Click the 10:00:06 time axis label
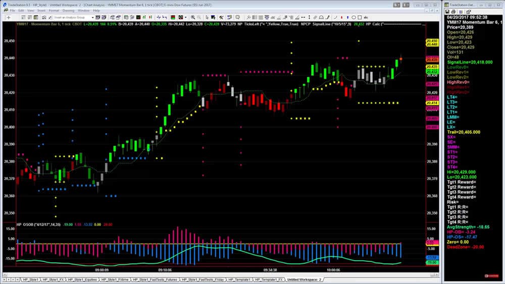505x284 pixels. tap(333, 270)
